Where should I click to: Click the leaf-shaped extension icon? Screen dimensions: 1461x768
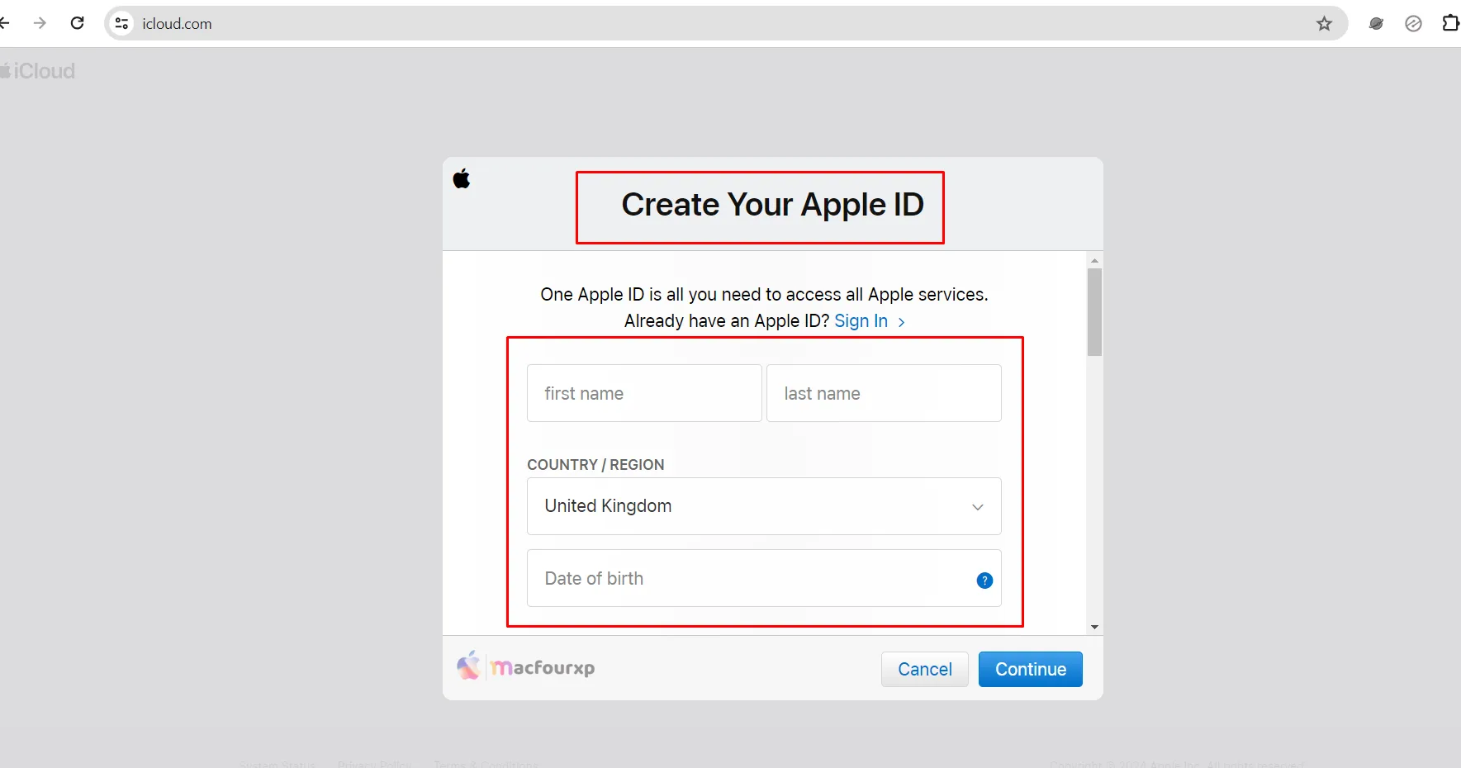(x=1376, y=23)
